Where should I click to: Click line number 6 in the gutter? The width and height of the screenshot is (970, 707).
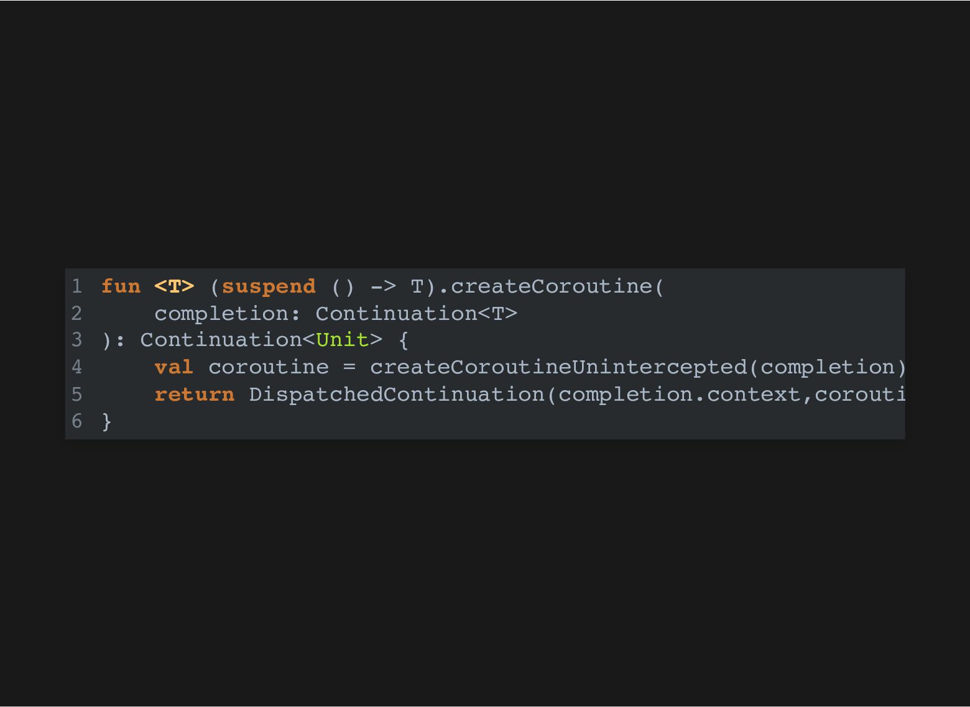tap(76, 422)
